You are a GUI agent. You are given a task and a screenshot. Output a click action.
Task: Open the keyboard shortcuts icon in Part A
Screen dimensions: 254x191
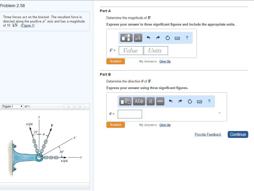click(x=177, y=38)
